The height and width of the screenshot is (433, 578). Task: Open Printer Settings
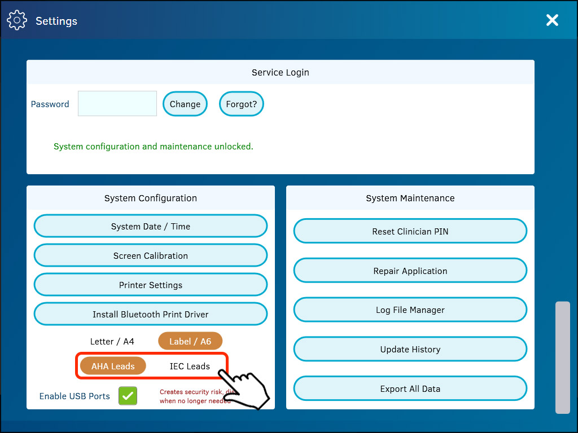[x=151, y=285]
